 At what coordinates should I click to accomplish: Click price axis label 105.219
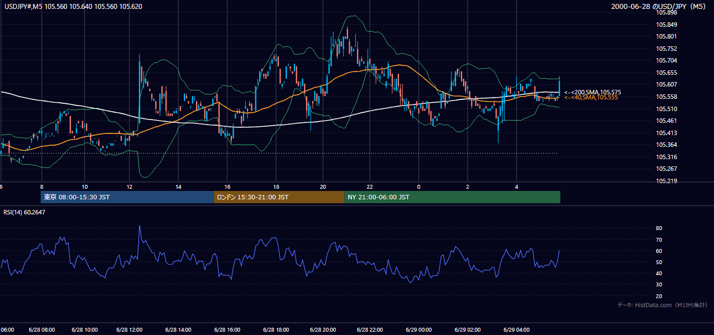[667, 181]
